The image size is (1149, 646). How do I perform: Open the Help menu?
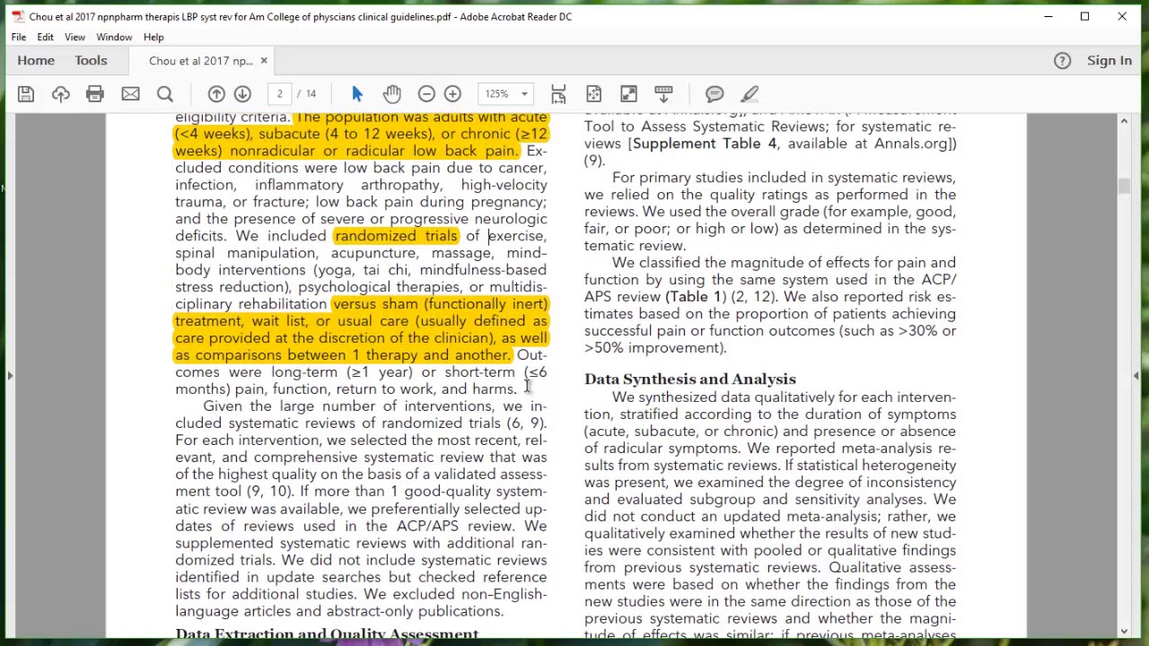(x=153, y=37)
